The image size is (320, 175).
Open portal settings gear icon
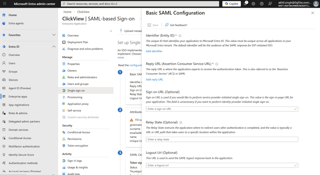pyautogui.click(x=253, y=4)
